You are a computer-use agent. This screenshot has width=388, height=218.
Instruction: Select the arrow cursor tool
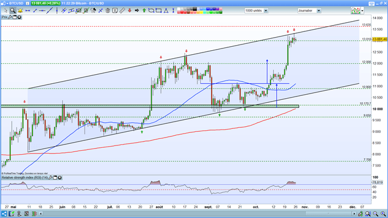(6, 10)
